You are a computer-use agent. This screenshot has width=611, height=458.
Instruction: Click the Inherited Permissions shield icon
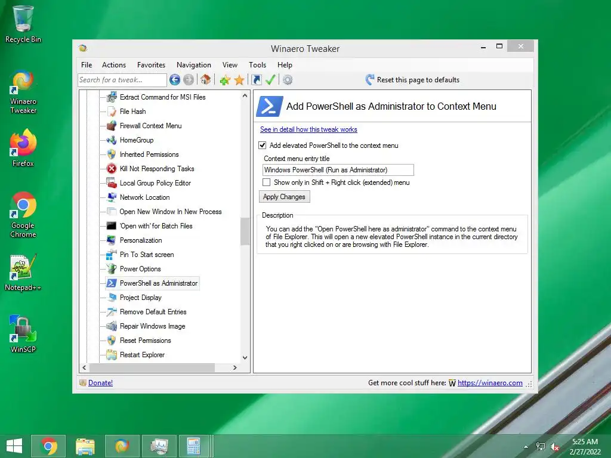pyautogui.click(x=112, y=154)
